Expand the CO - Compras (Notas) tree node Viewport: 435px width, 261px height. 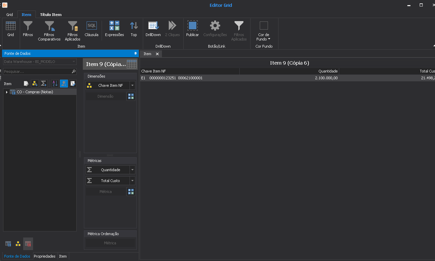tap(7, 92)
